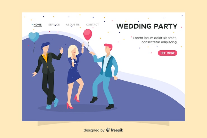Image resolution: width=207 pixels, height=138 pixels.
Task: Click the freepik crowned logo icon
Action: [108, 130]
